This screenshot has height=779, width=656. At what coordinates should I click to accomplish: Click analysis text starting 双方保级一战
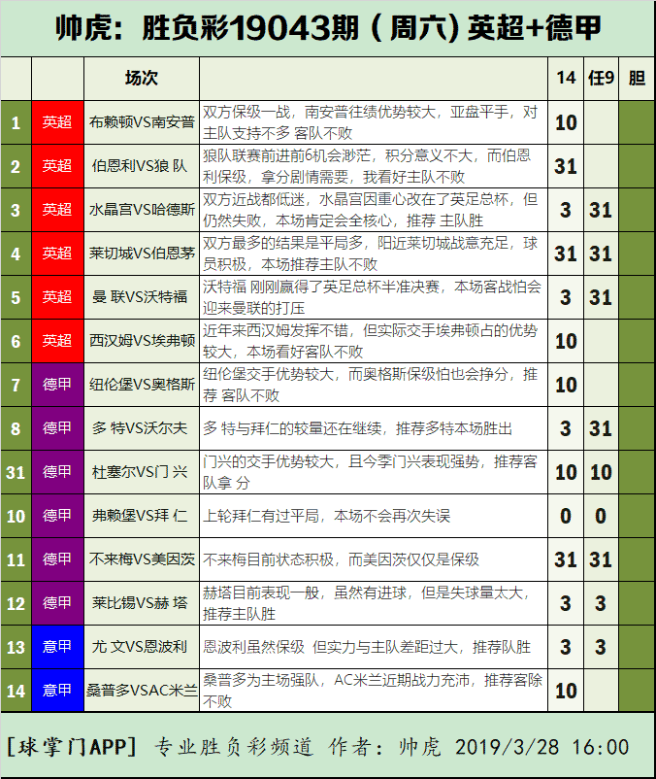tap(370, 122)
